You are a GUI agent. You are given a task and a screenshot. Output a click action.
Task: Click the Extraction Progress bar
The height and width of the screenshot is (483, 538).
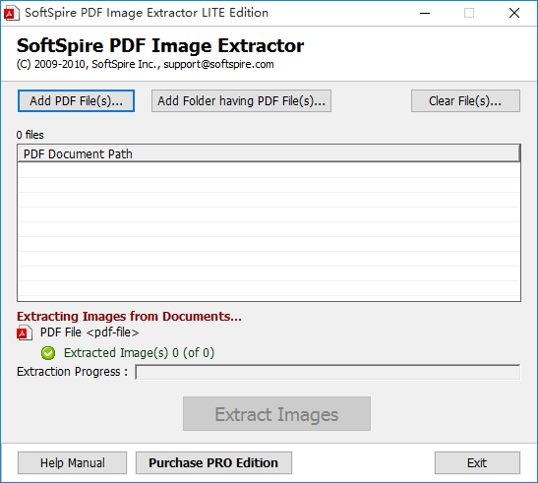point(328,372)
